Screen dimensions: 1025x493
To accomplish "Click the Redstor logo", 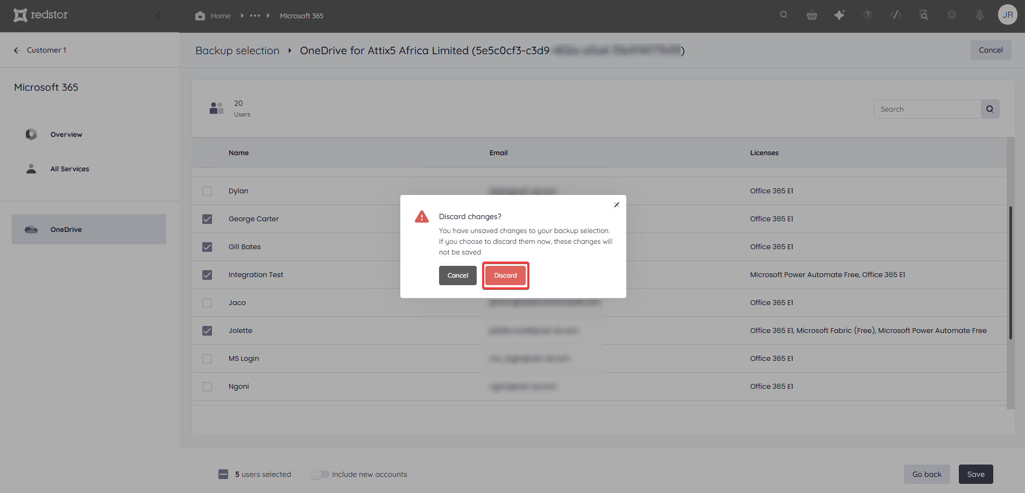I will tap(41, 15).
